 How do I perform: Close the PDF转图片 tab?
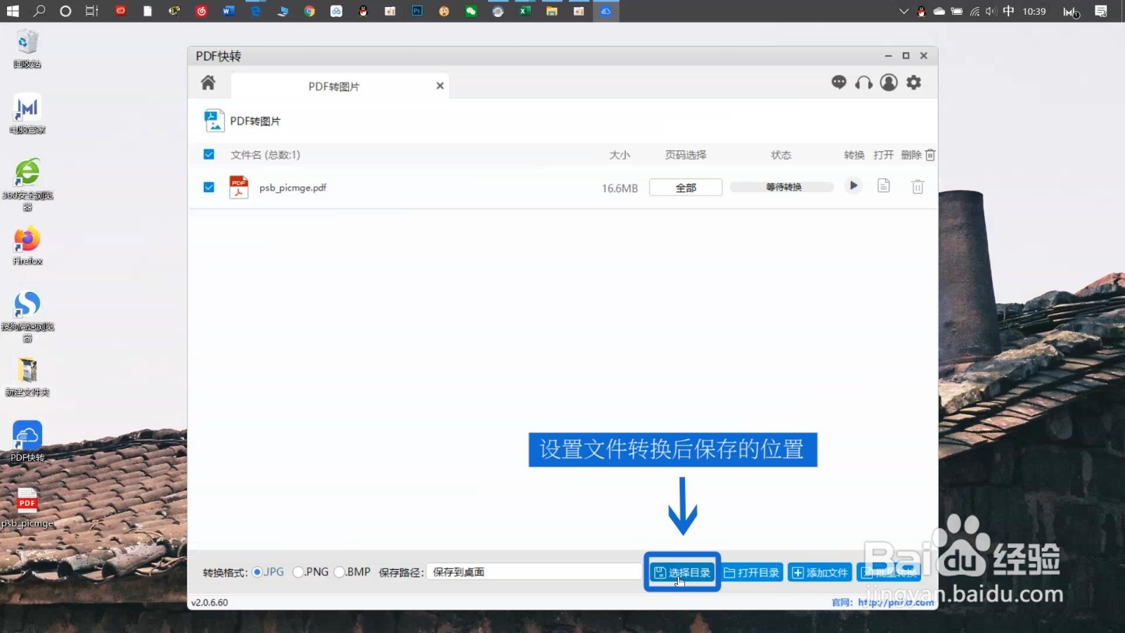pyautogui.click(x=439, y=85)
